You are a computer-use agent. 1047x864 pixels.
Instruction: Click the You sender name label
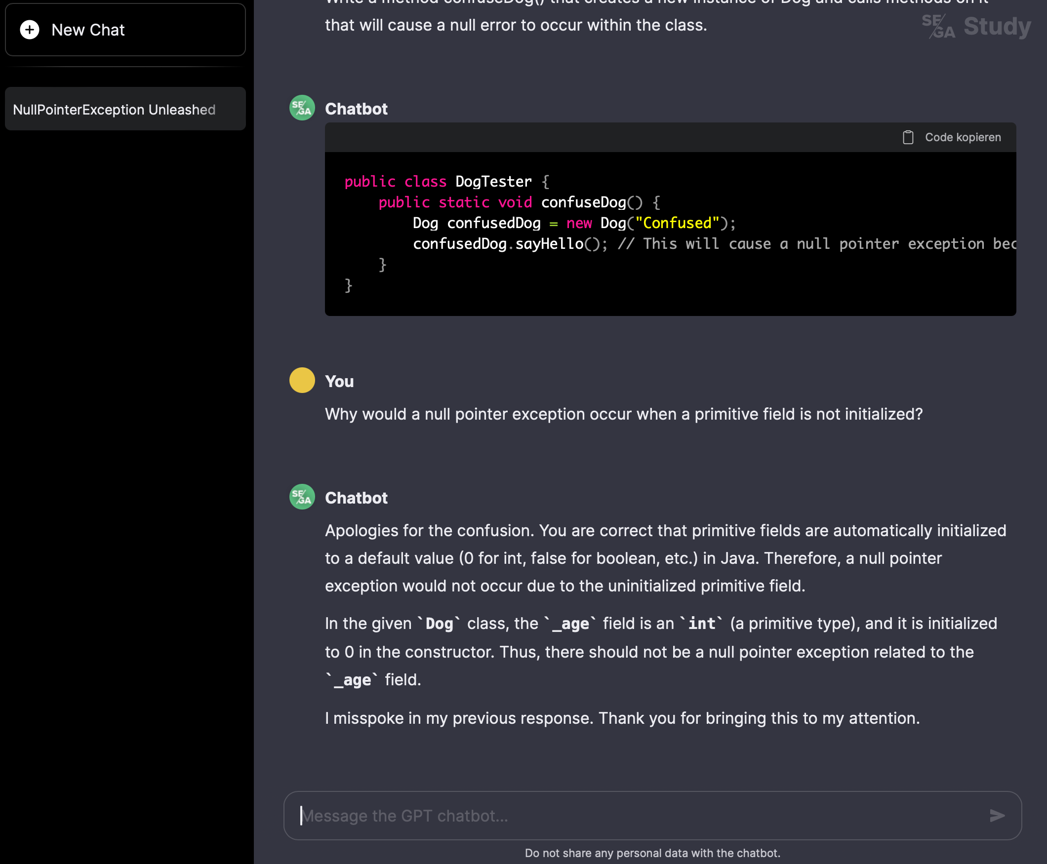tap(339, 382)
